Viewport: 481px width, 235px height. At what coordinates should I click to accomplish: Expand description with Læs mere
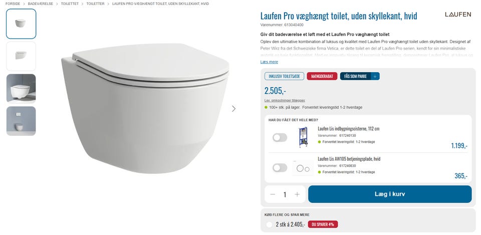pyautogui.click(x=269, y=62)
